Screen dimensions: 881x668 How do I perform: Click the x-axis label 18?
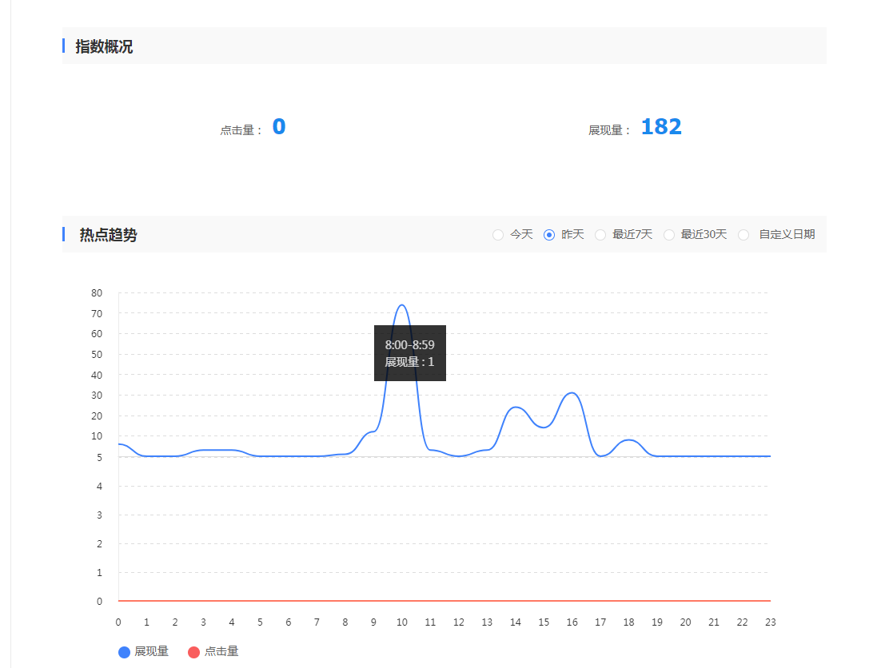(628, 622)
